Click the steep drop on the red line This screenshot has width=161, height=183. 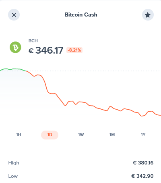pos(45,84)
